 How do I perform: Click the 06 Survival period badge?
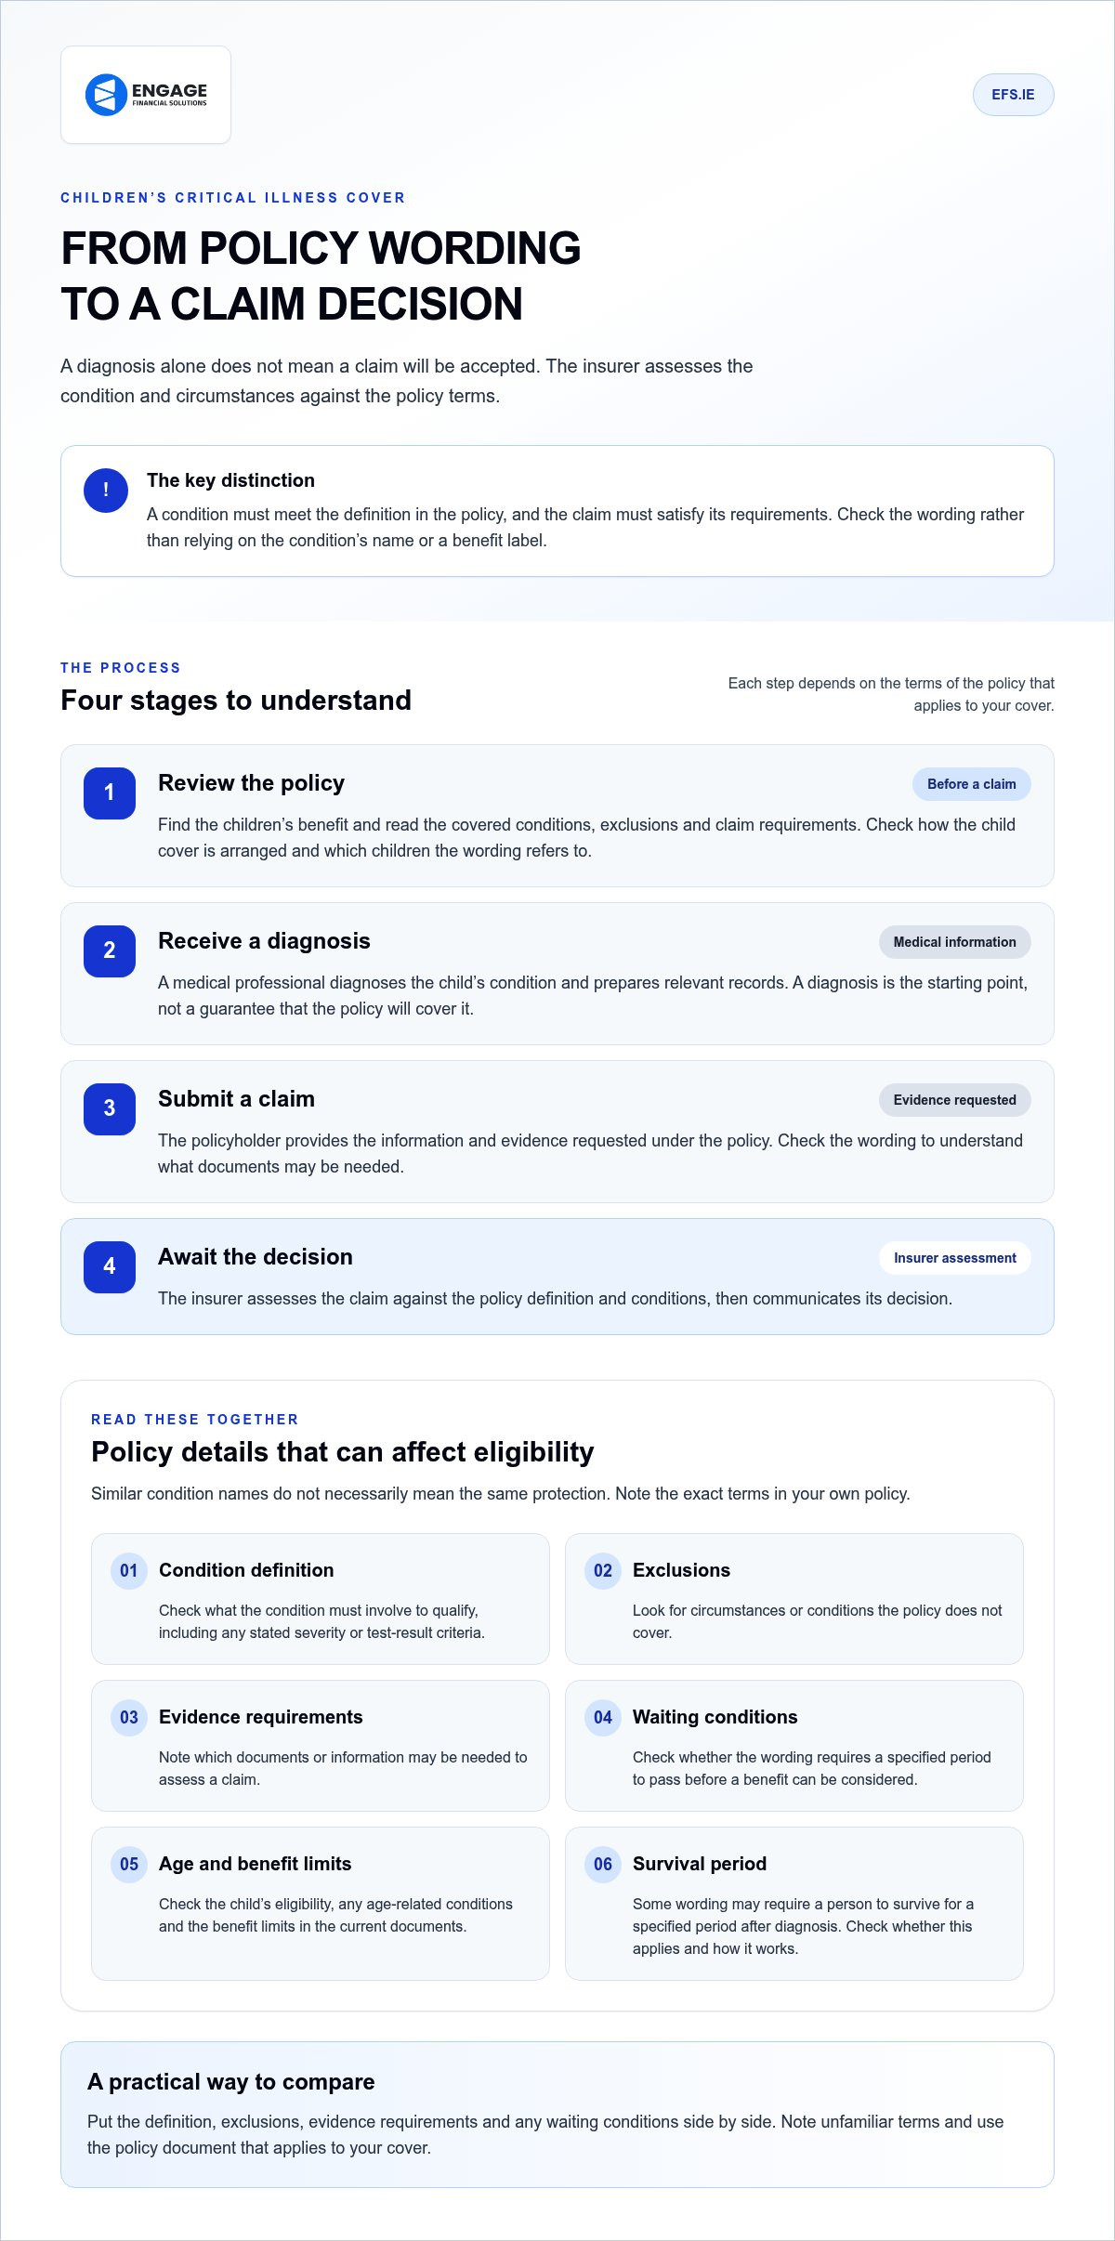tap(603, 1865)
